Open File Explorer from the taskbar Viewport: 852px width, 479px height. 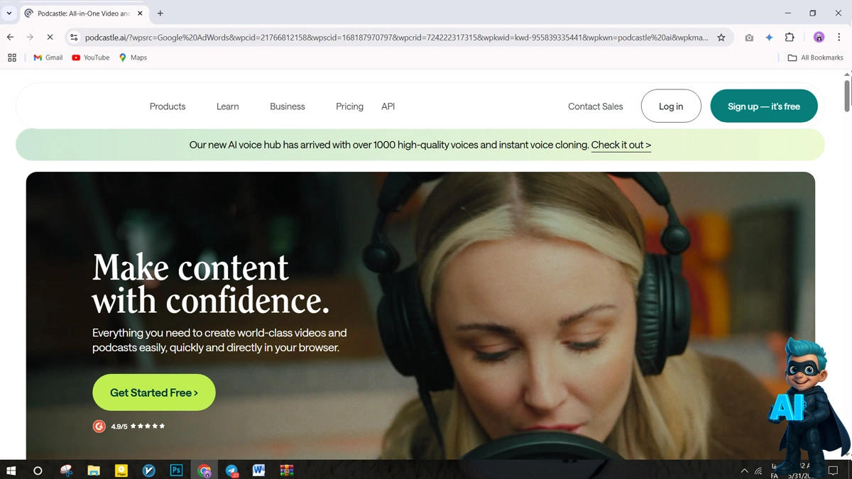click(94, 470)
